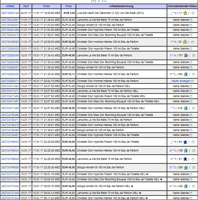Open bidder profile l***k
This screenshot has width=198, height=200.
pos(173,42)
